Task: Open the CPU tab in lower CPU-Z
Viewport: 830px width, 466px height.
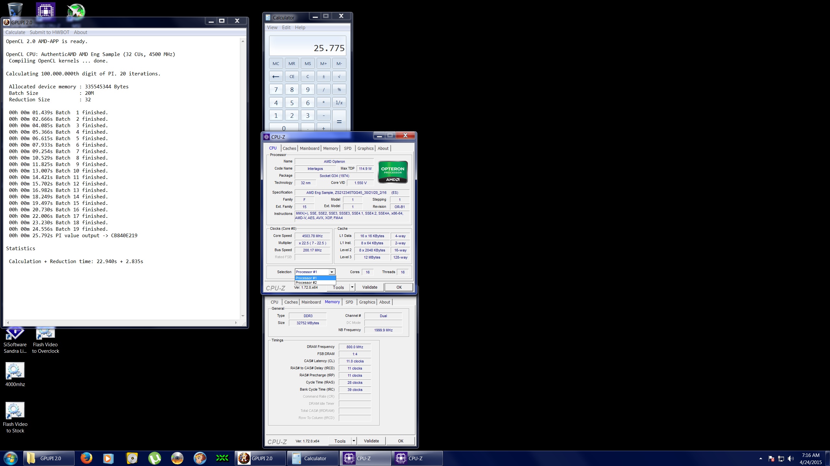Action: [274, 302]
